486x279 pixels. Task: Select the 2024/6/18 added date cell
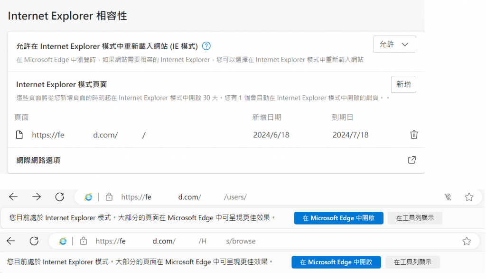(271, 135)
